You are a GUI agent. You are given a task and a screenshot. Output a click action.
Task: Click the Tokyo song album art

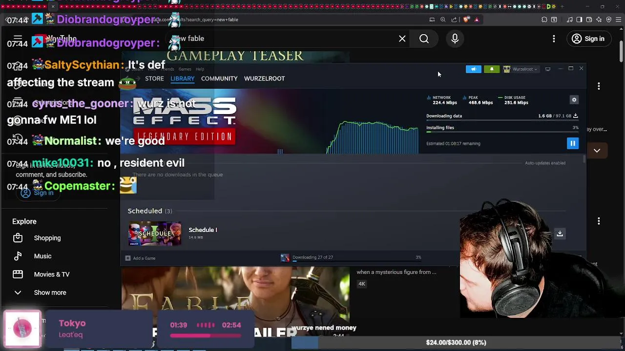22,328
